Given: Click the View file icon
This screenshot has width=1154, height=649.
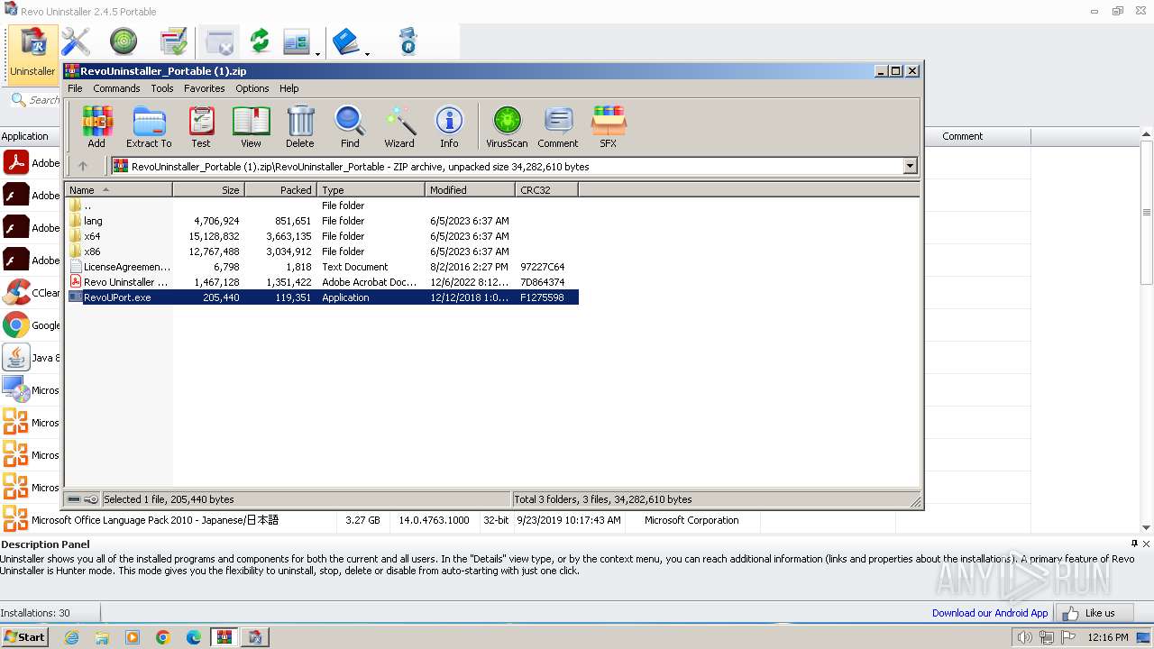Looking at the screenshot, I should point(251,126).
